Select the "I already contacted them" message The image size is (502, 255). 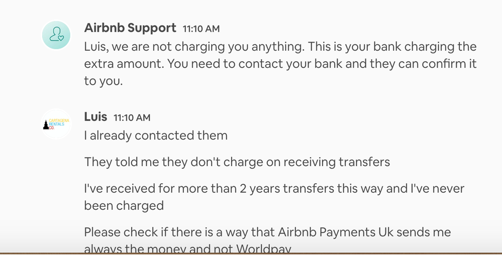point(156,136)
